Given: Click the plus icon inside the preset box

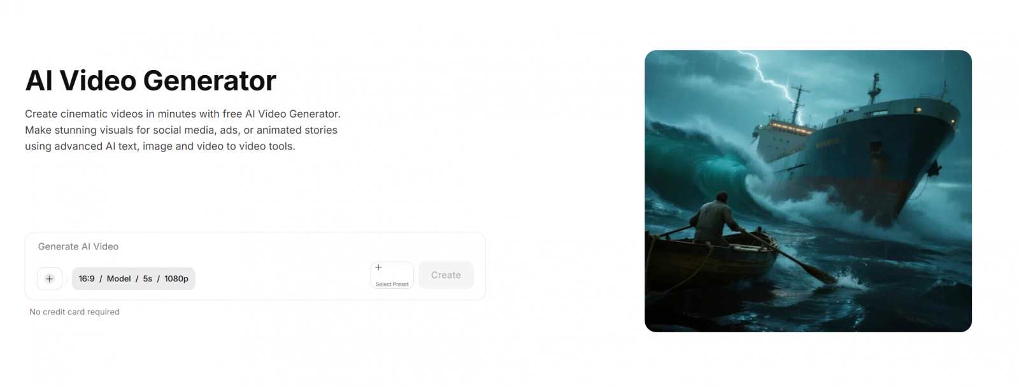Looking at the screenshot, I should click(378, 267).
